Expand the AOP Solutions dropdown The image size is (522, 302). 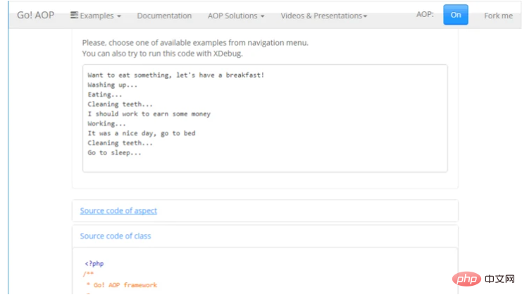[236, 16]
